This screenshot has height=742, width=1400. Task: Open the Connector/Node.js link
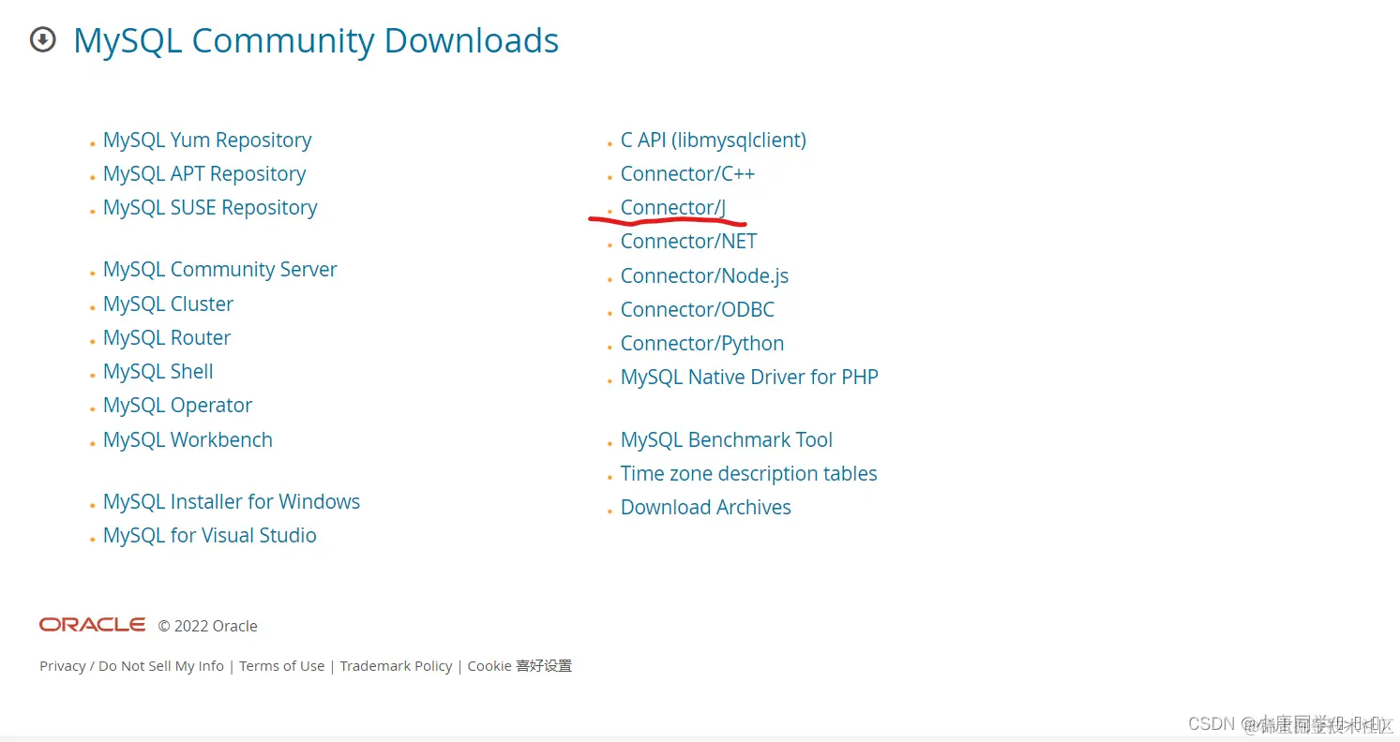tap(705, 275)
